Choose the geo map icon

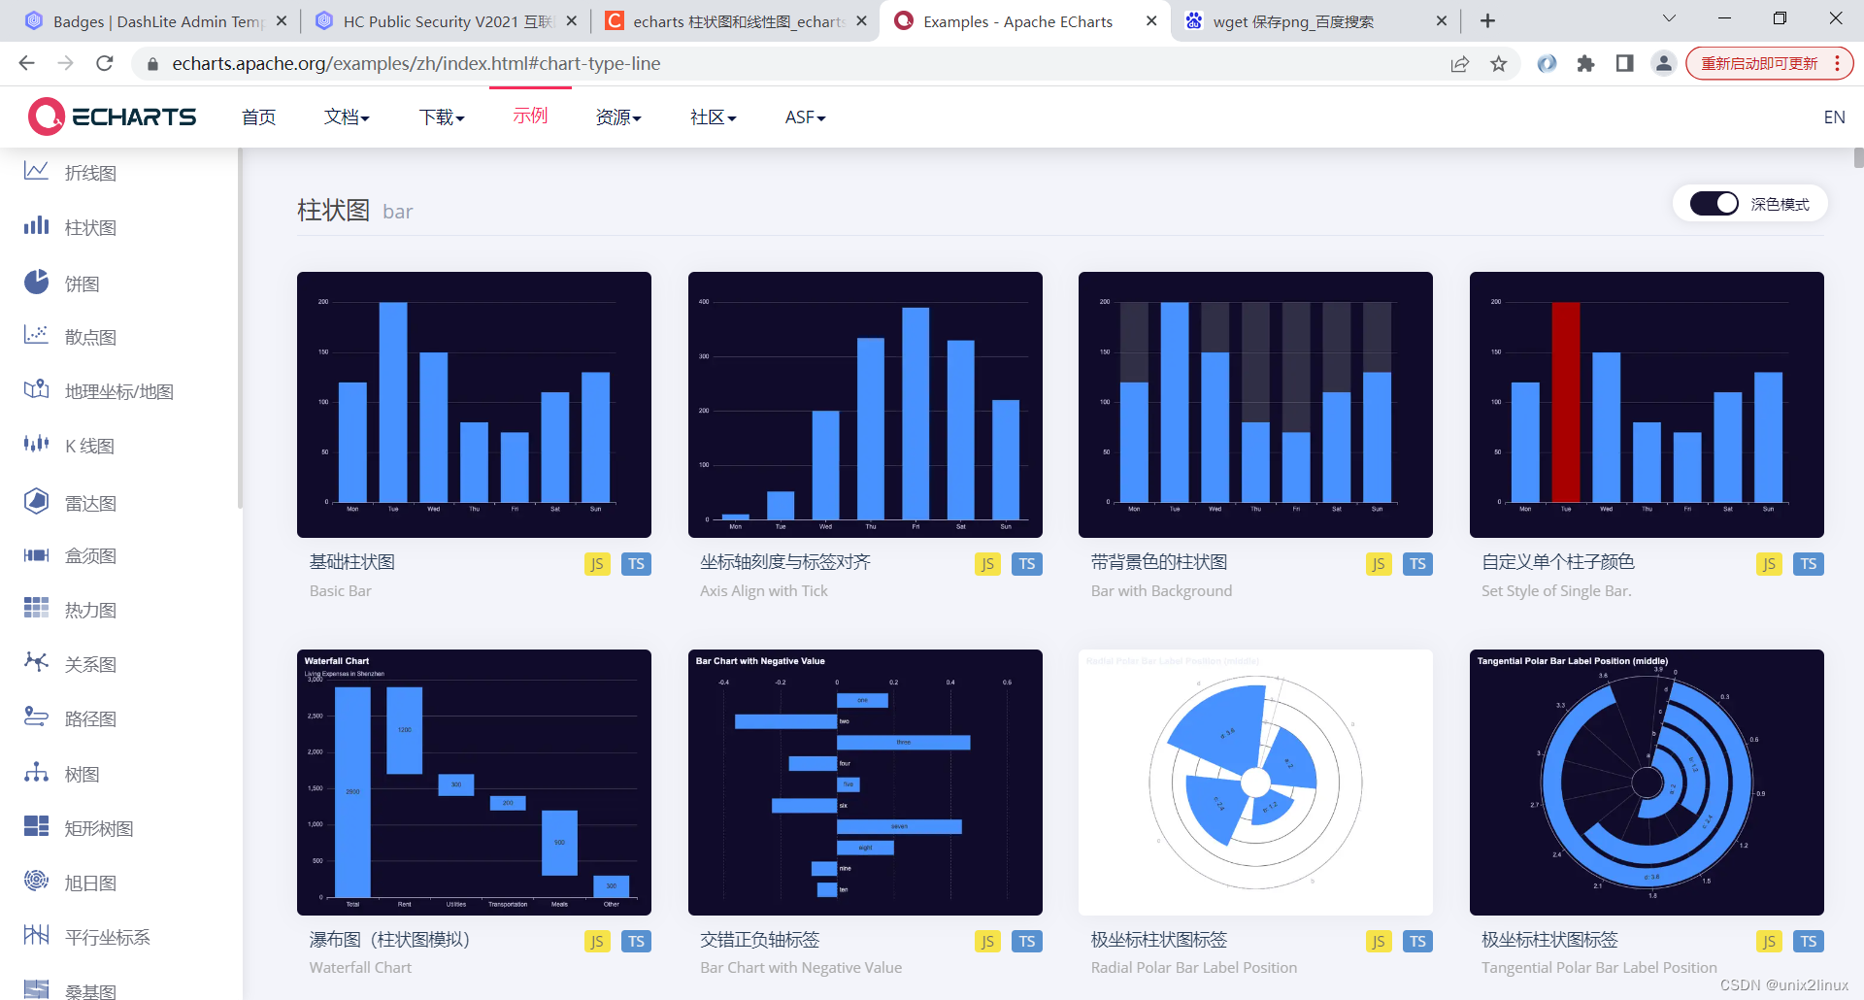(36, 389)
